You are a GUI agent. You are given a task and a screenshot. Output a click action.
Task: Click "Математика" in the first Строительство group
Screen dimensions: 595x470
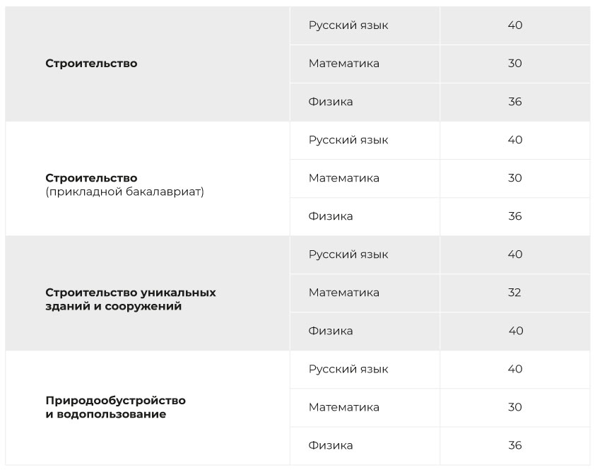point(343,64)
